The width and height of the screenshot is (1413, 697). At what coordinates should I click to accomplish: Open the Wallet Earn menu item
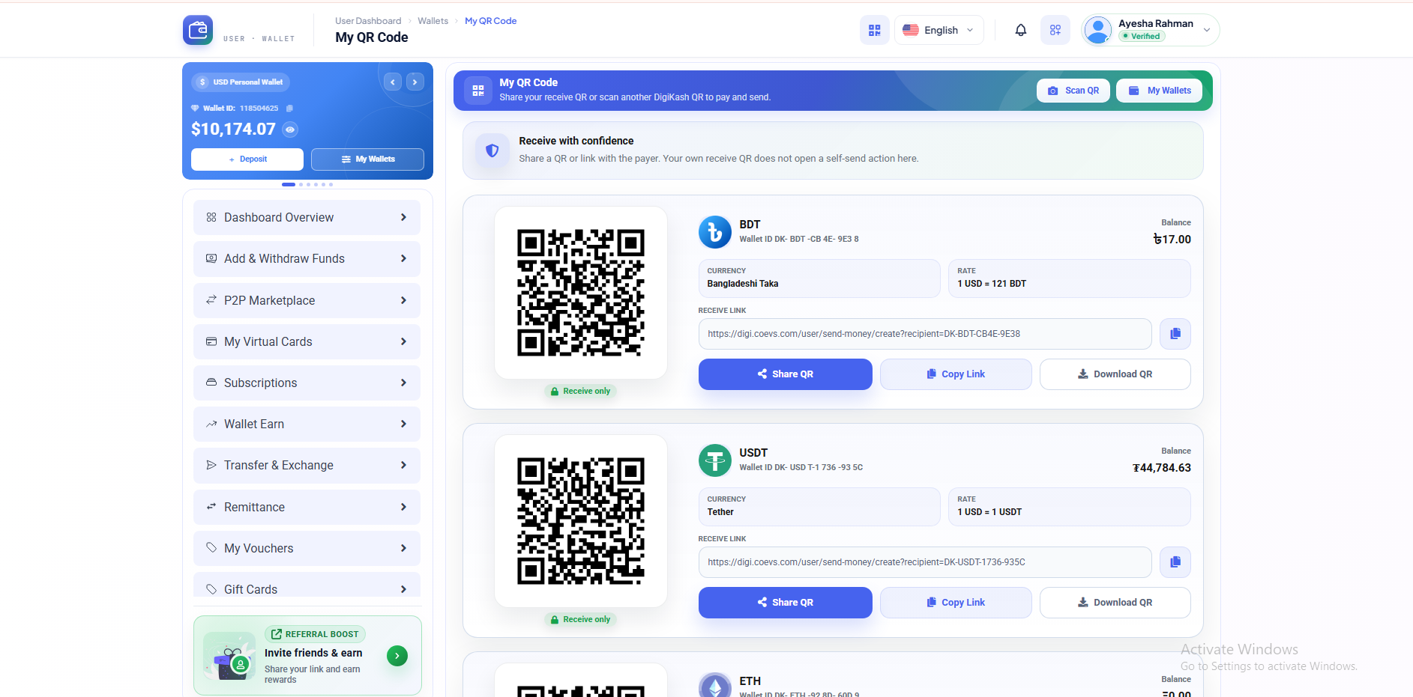(307, 424)
